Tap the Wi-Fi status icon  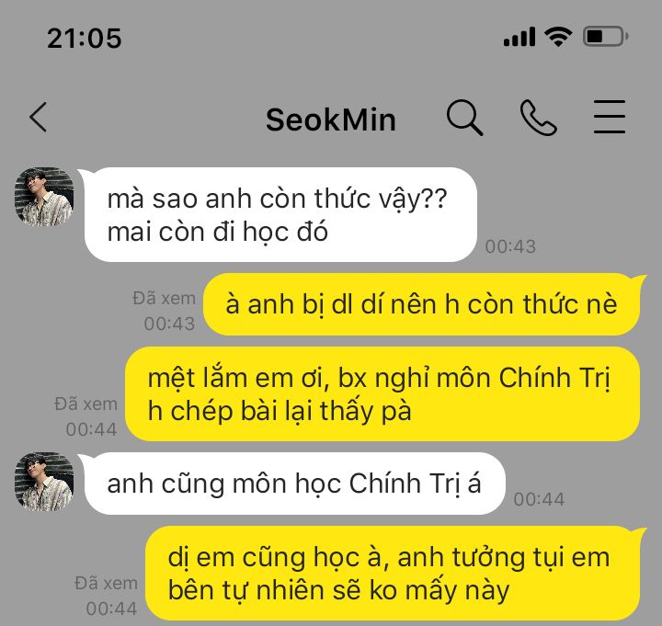pos(558,36)
